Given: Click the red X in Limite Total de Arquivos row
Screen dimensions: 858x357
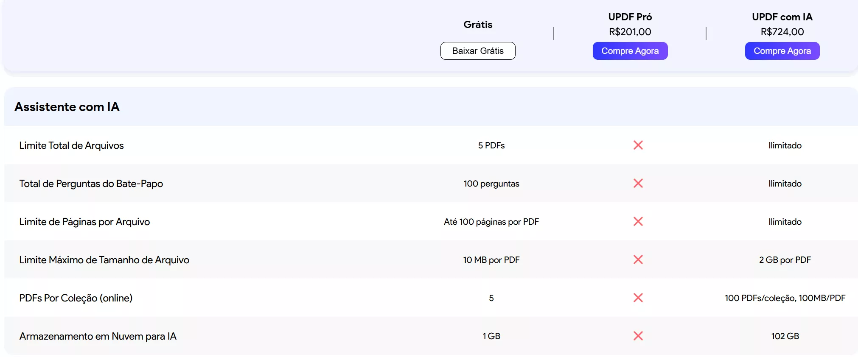Looking at the screenshot, I should 638,145.
